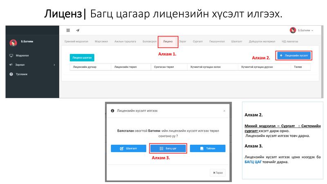Close the Лицензийн хүсэлт илгээх dialog with X
The width and height of the screenshot is (327, 184).
tap(224, 111)
